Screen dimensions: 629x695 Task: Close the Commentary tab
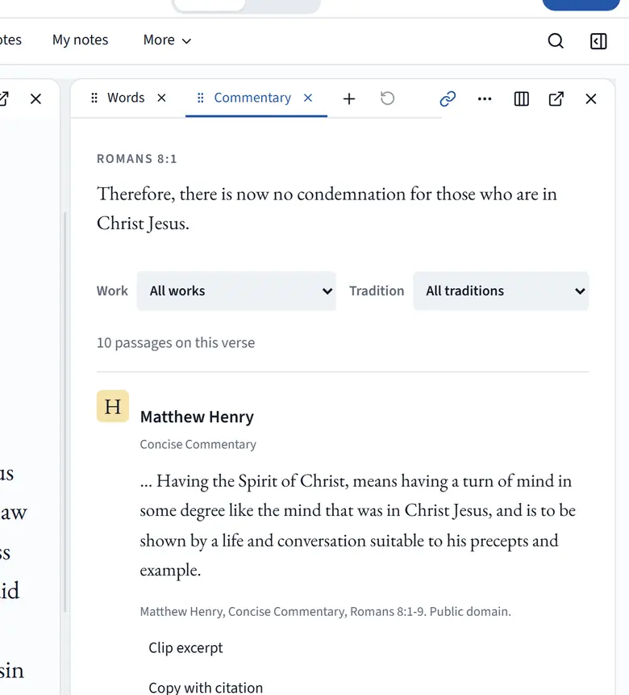[x=308, y=98]
